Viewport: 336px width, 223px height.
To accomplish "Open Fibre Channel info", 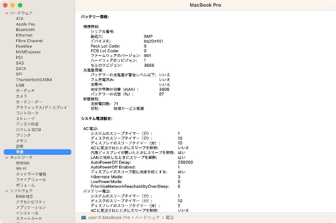I will (29, 41).
